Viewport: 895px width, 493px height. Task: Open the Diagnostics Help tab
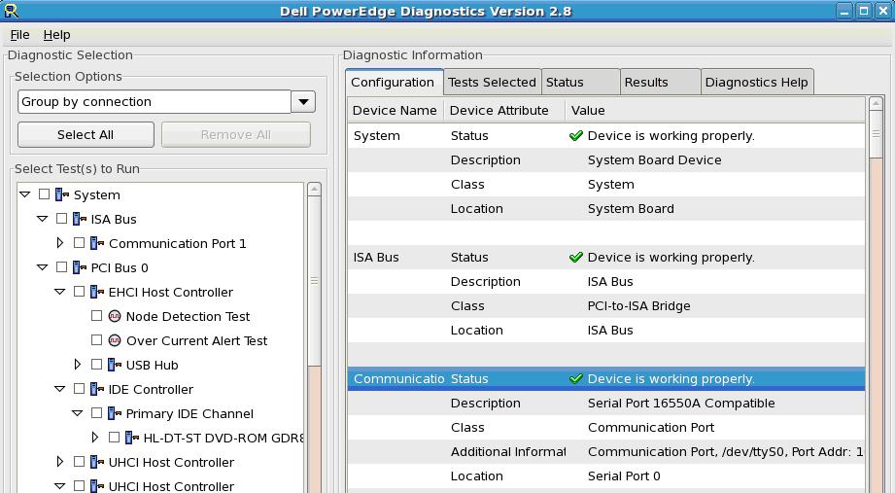757,83
